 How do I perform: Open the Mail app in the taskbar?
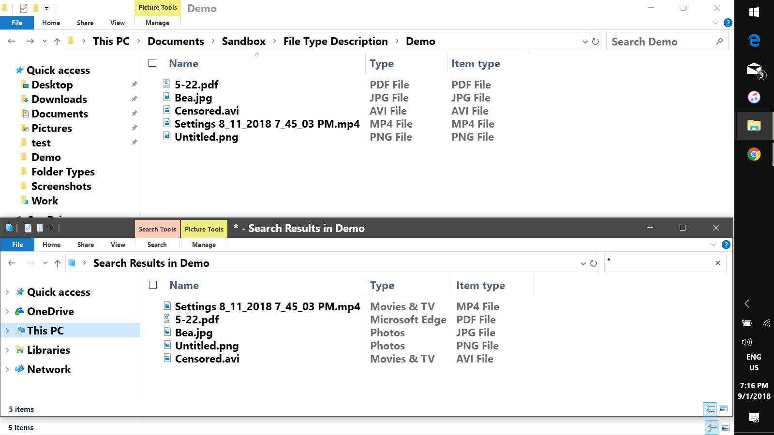(754, 69)
